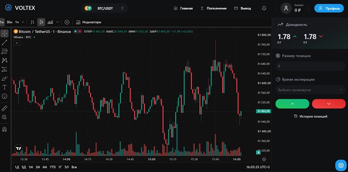
Task: Click the Размер позиции amount input field
Action: pos(310,66)
